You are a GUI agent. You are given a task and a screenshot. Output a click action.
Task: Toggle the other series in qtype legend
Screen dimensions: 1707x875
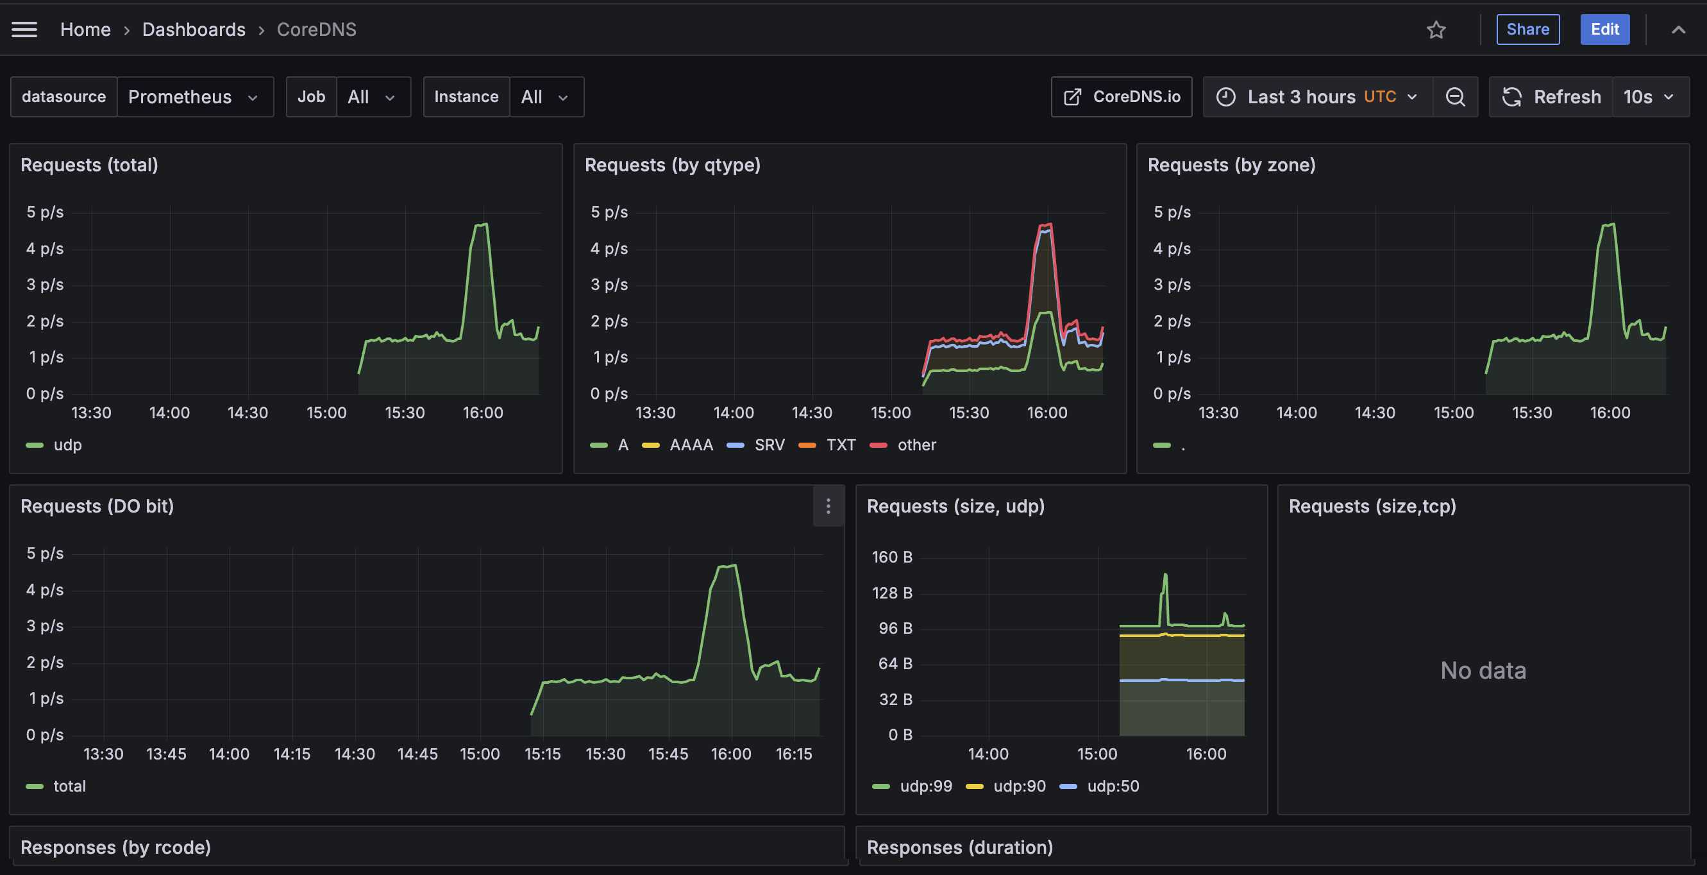pos(916,445)
